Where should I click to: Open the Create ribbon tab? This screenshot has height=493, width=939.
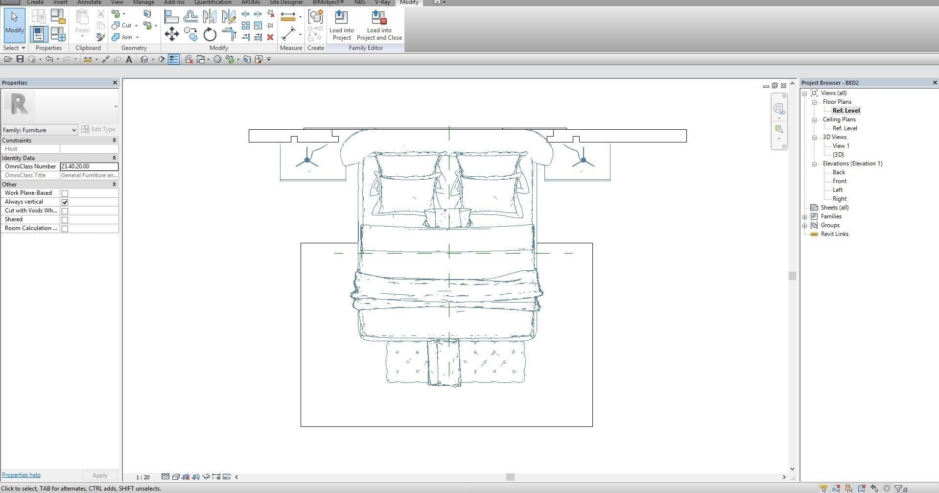(35, 2)
